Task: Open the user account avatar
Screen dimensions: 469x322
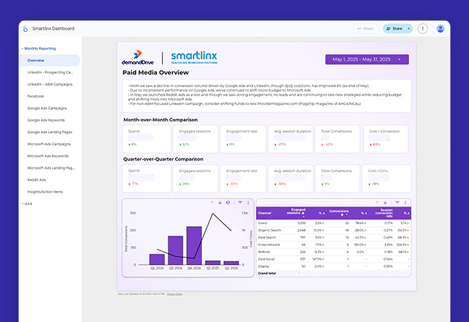Action: (440, 29)
